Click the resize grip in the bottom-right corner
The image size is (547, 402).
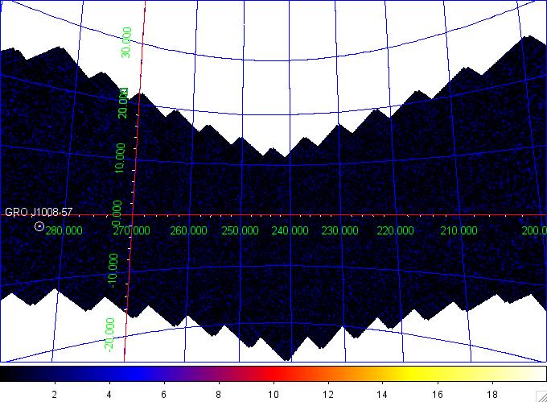coord(541,396)
